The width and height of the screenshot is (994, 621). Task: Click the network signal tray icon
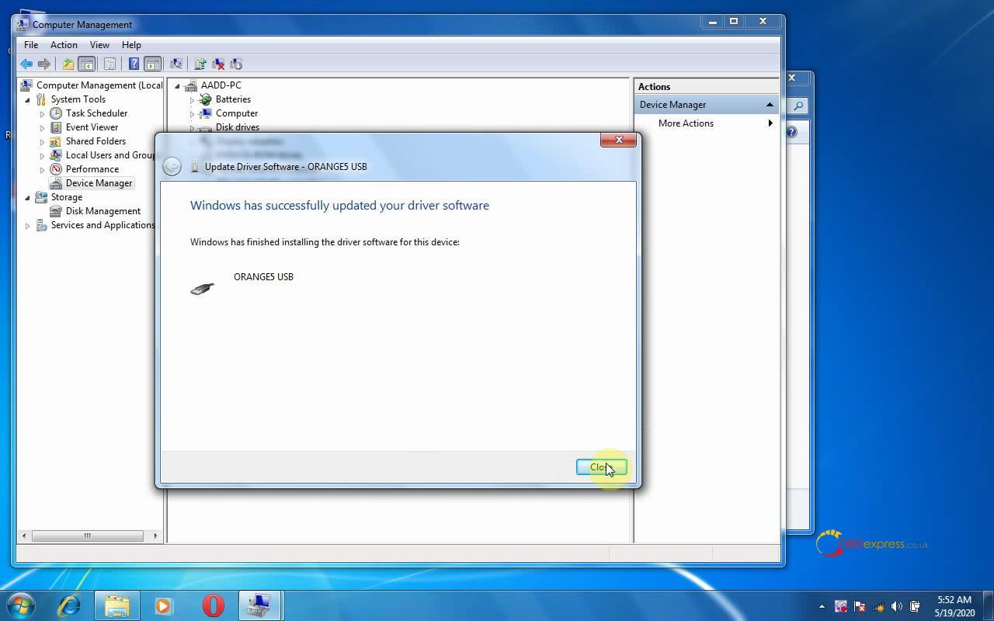tap(878, 606)
